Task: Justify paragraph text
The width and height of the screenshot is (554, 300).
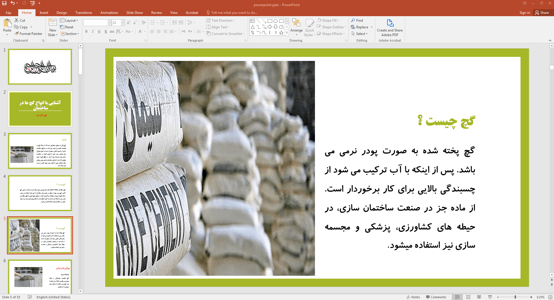Action: coord(171,31)
